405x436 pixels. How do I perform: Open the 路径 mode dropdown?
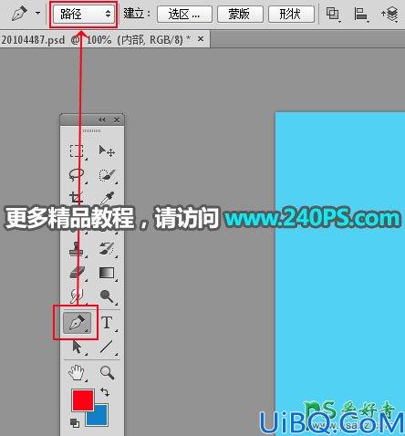click(x=84, y=15)
